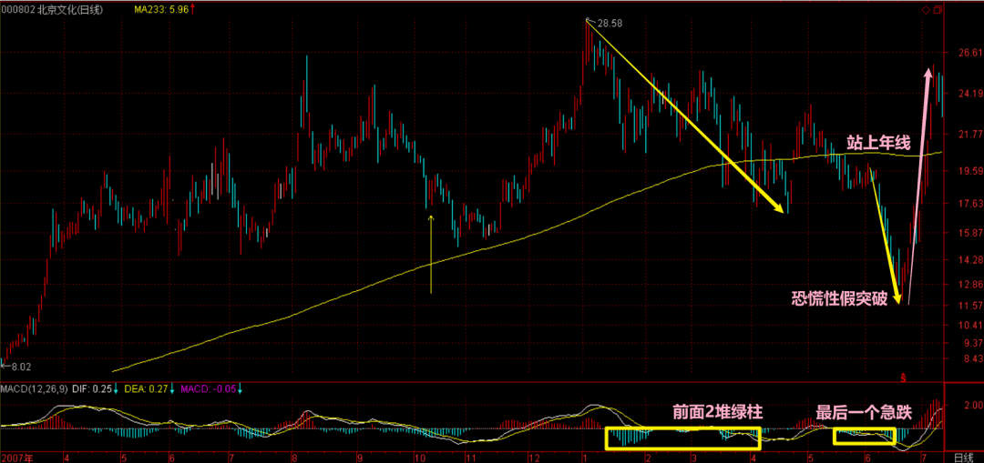Click the small red marker above the timeline

904,376
